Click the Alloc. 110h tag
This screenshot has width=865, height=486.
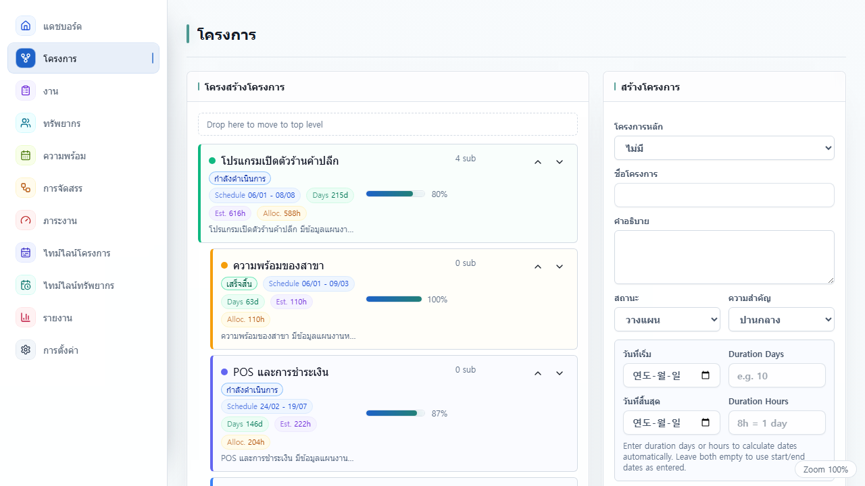pyautogui.click(x=246, y=319)
